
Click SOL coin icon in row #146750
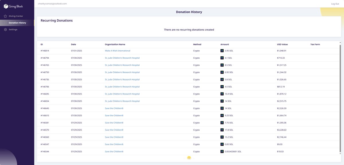pyautogui.click(x=222, y=72)
